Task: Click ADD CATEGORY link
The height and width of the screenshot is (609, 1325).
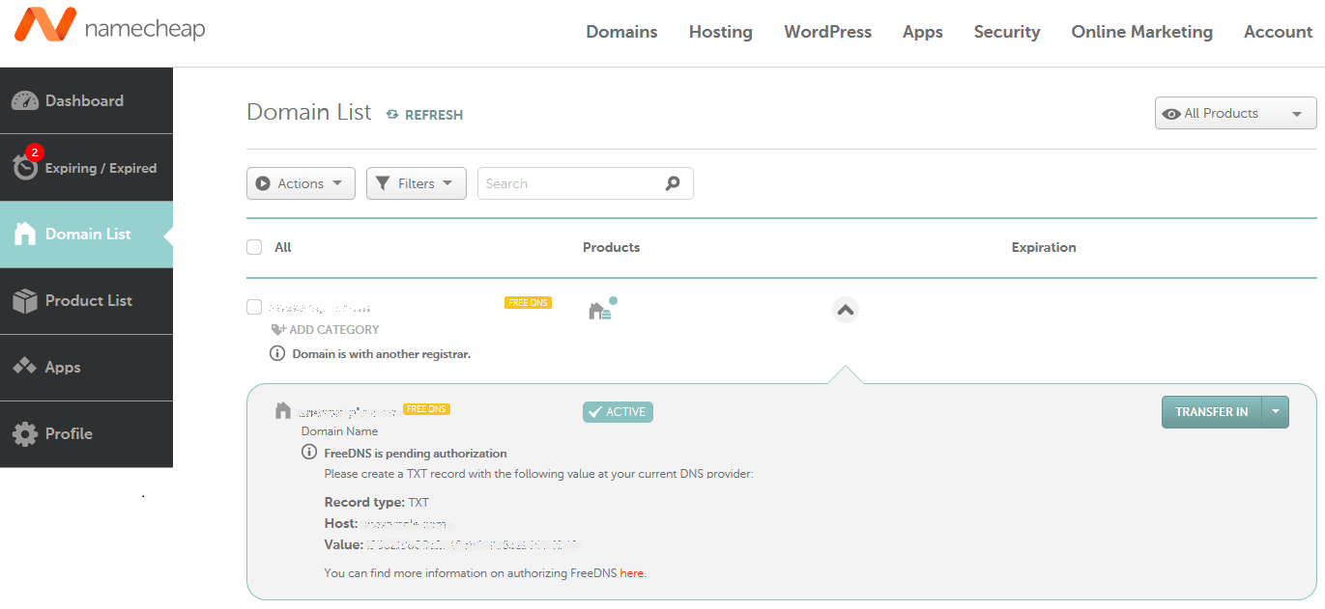Action: click(x=326, y=330)
